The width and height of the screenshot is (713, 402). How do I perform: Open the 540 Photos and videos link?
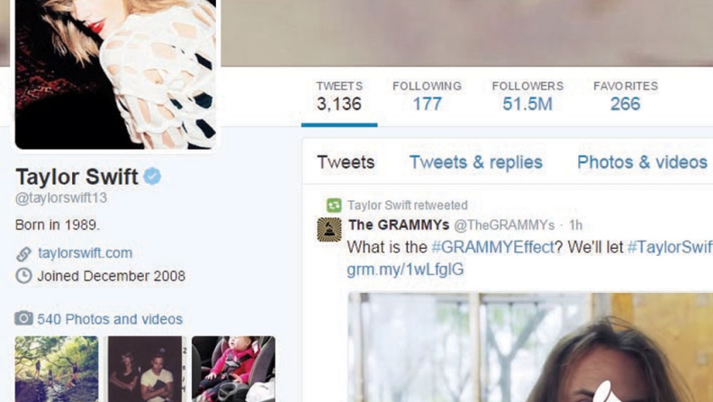110,319
